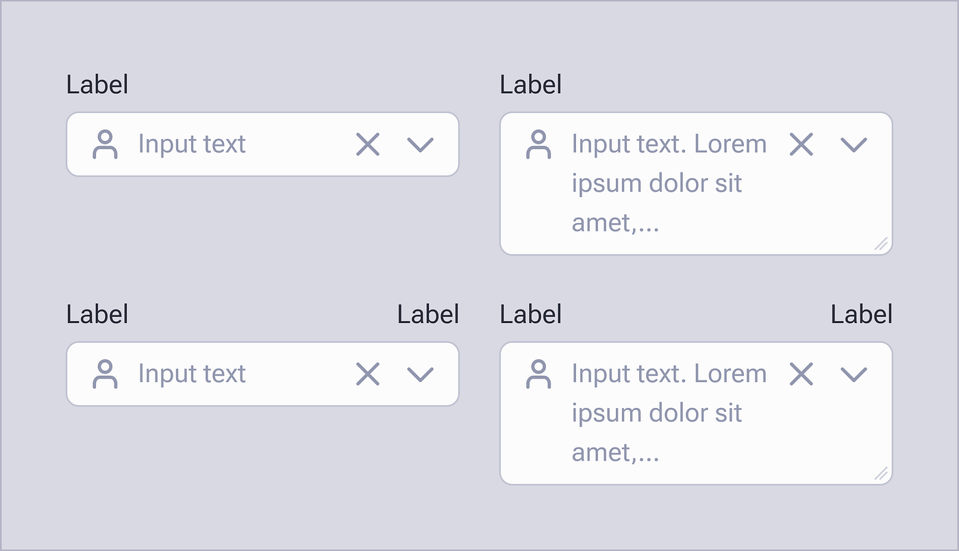The image size is (959, 551).
Task: Select the person icon in the bottom-right textarea
Action: tap(538, 374)
